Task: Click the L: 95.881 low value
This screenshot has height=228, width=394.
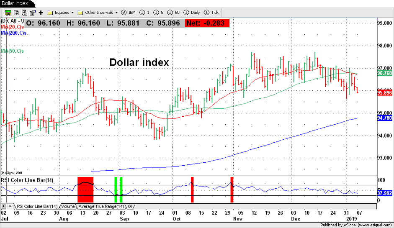Action: (x=123, y=23)
